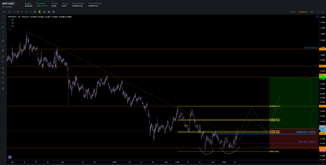
Task: Expand more time intervals dropdown
Action: (31, 12)
